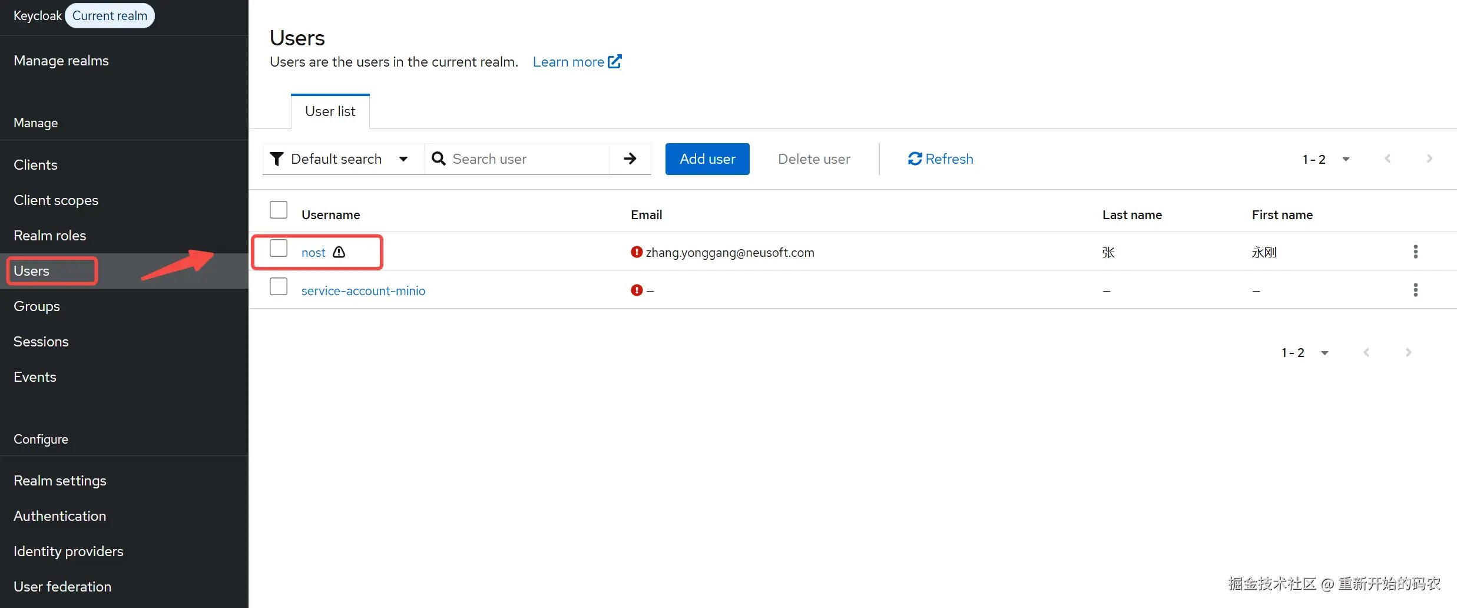Click the search submit arrow icon
The image size is (1457, 608).
pyautogui.click(x=630, y=158)
